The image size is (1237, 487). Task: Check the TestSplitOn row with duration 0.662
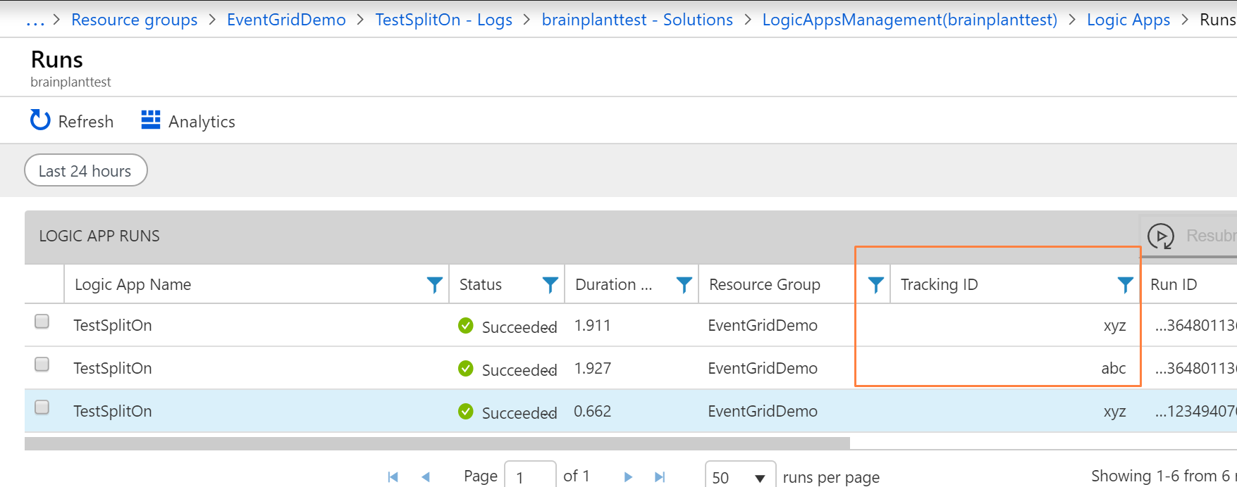(42, 407)
